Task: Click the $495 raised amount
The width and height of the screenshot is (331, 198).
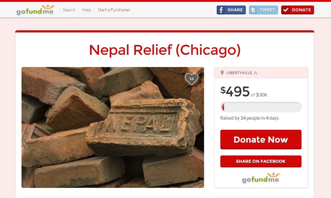Action: point(235,92)
